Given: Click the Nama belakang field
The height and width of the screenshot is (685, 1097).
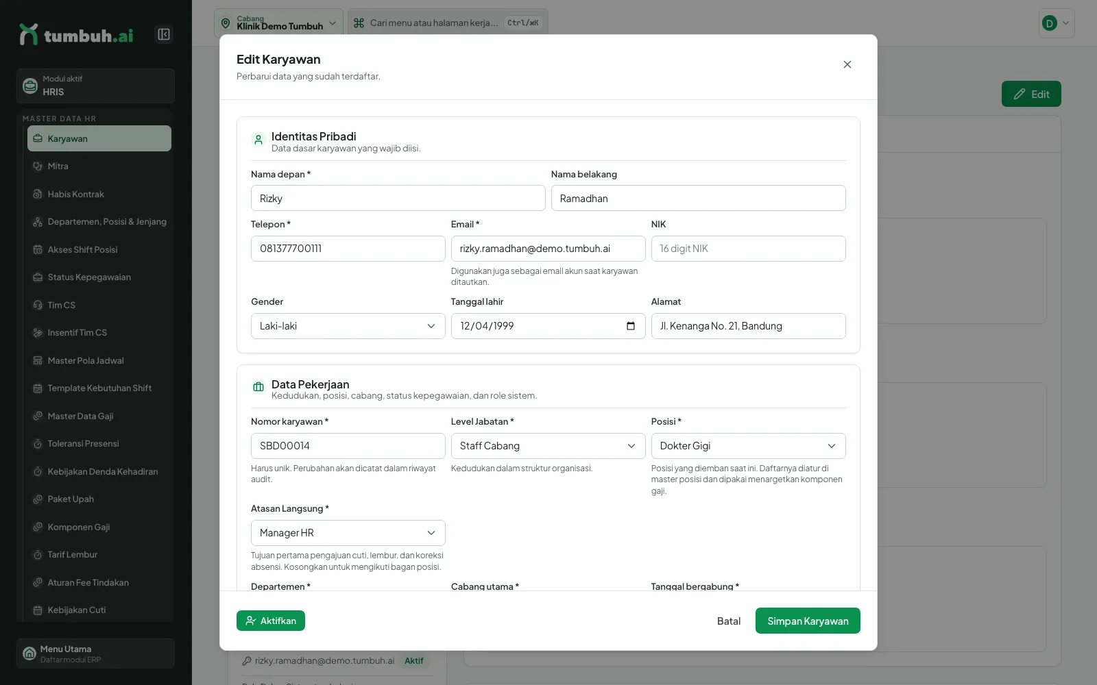Looking at the screenshot, I should coord(698,198).
